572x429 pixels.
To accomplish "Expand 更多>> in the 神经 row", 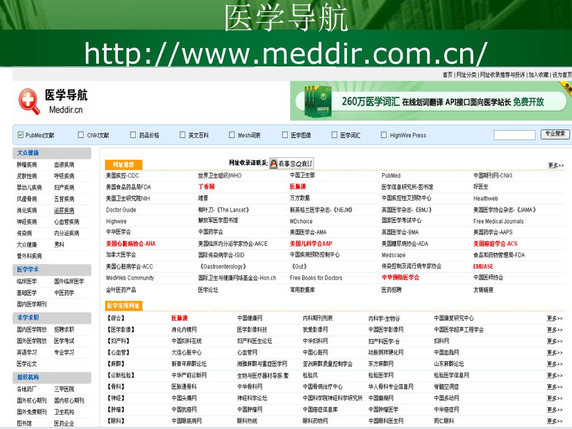I will (x=555, y=398).
